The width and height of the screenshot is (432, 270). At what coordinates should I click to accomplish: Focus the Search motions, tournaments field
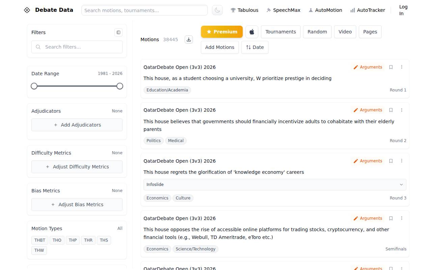point(144,10)
